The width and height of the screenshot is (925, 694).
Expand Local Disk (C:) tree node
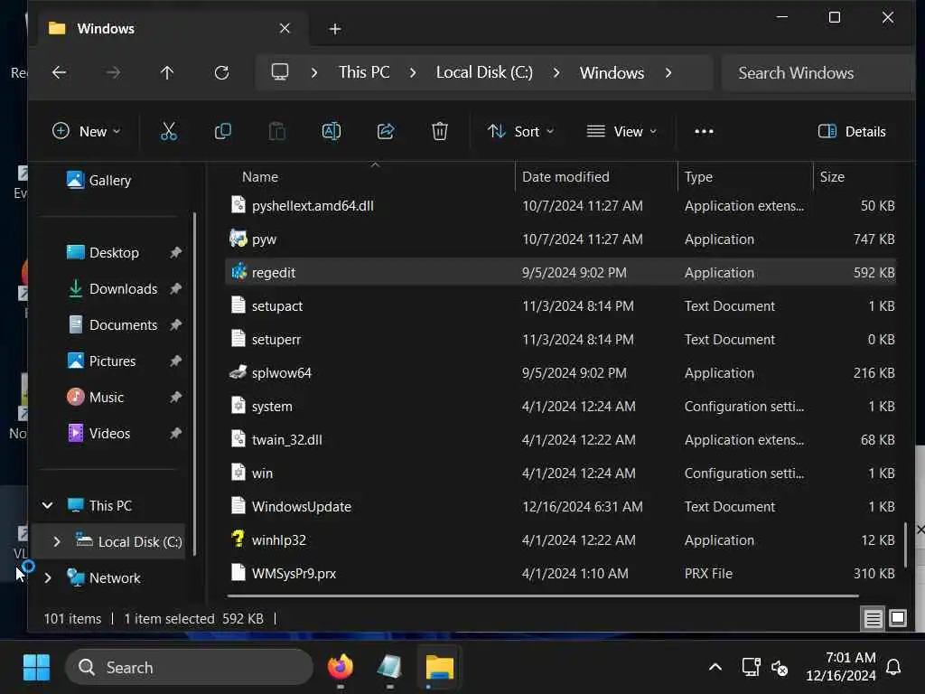[x=57, y=541]
